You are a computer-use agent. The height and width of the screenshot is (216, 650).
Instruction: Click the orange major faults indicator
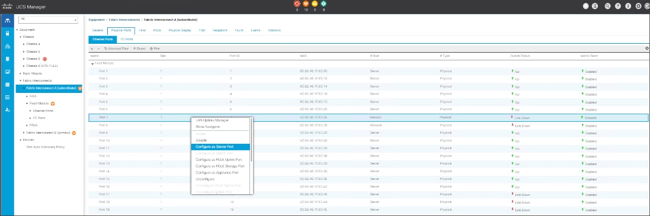[306, 4]
